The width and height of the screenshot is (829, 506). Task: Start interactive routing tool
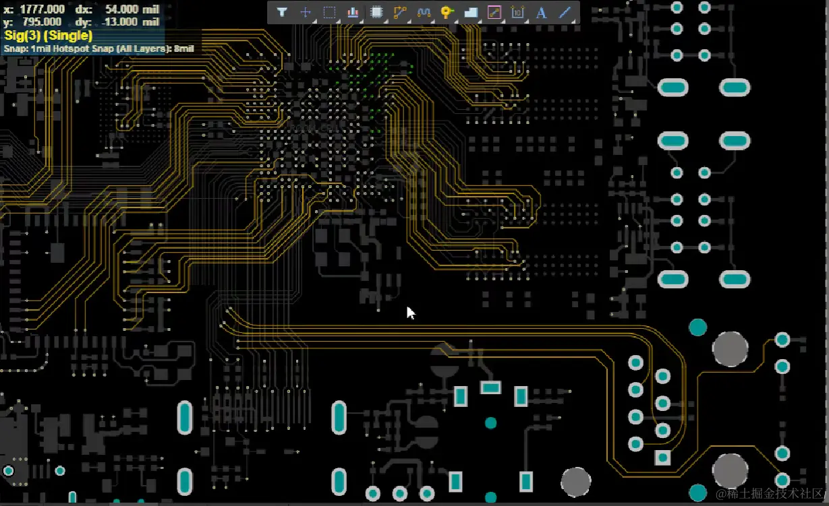(x=400, y=12)
